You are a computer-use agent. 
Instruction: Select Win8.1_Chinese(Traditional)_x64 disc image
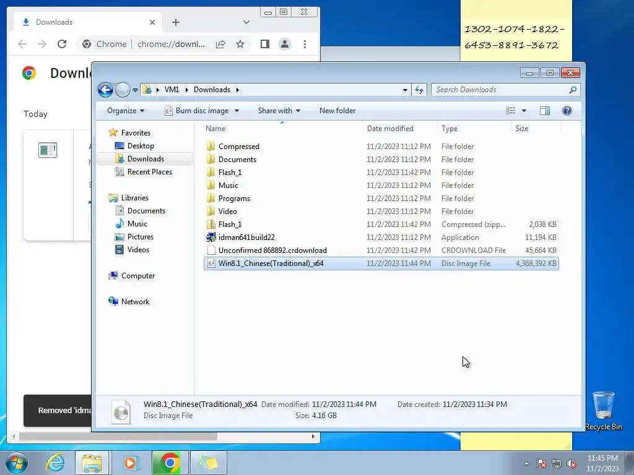click(381, 263)
